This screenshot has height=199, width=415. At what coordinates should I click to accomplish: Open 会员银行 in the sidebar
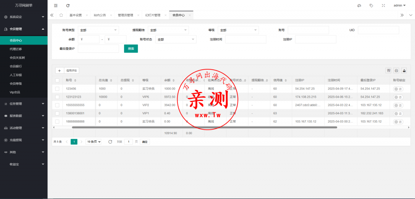pyautogui.click(x=24, y=66)
